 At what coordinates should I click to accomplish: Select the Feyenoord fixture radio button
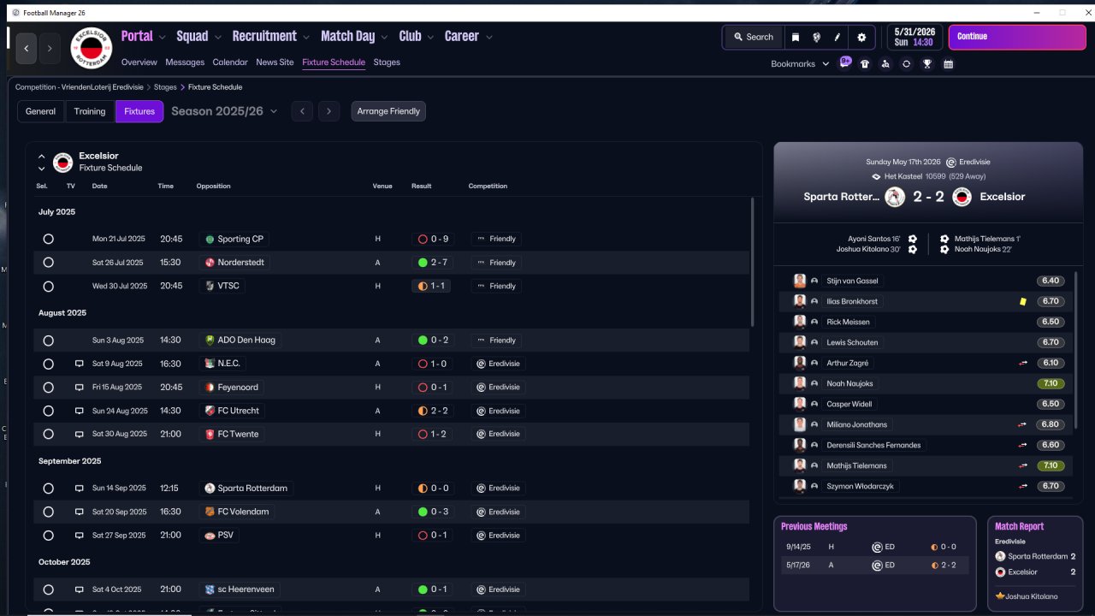tap(48, 387)
